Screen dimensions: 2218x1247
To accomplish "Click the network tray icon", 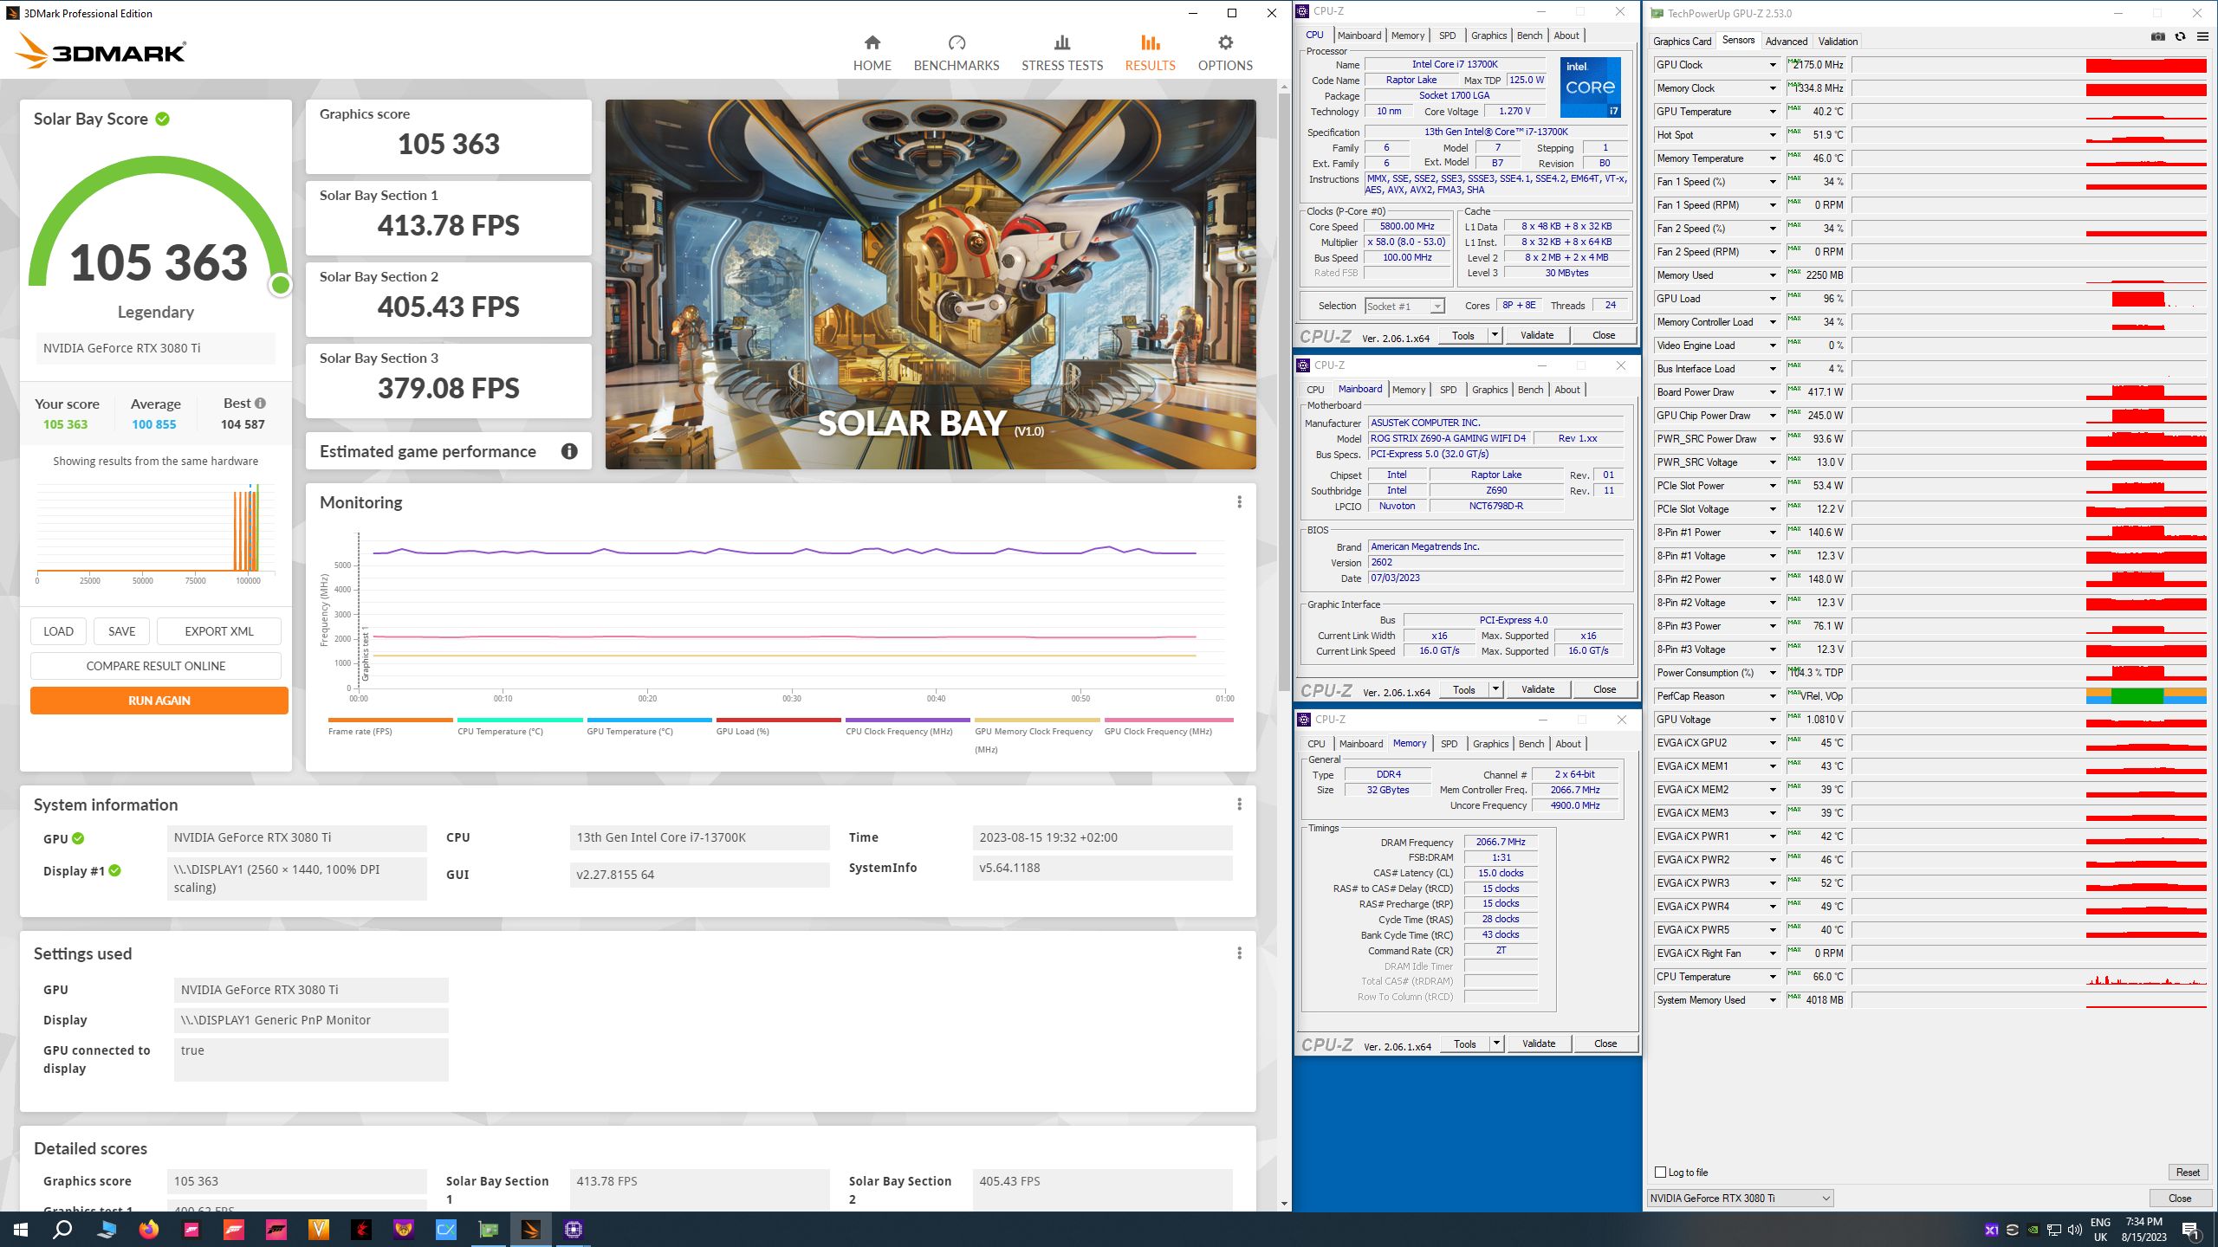I will (2053, 1230).
